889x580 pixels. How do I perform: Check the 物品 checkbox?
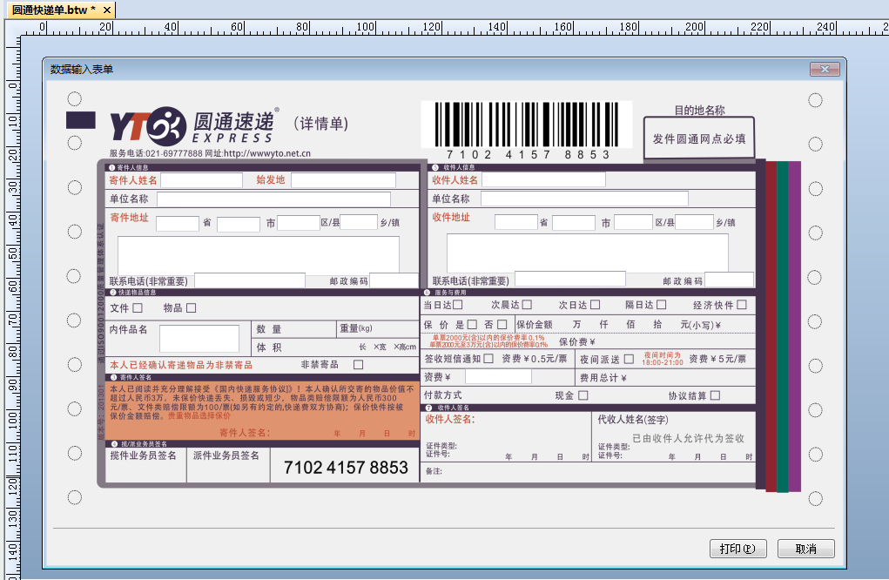(190, 307)
